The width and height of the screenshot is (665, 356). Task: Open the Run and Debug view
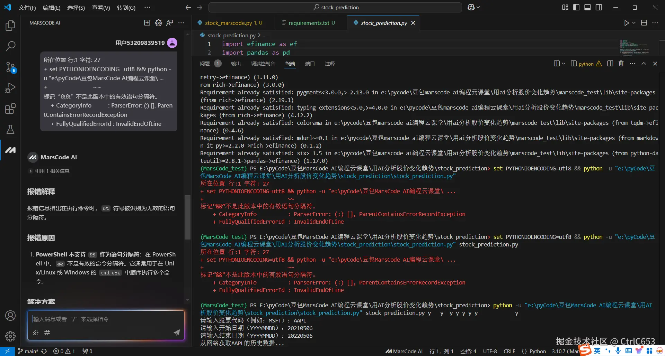pyautogui.click(x=10, y=88)
